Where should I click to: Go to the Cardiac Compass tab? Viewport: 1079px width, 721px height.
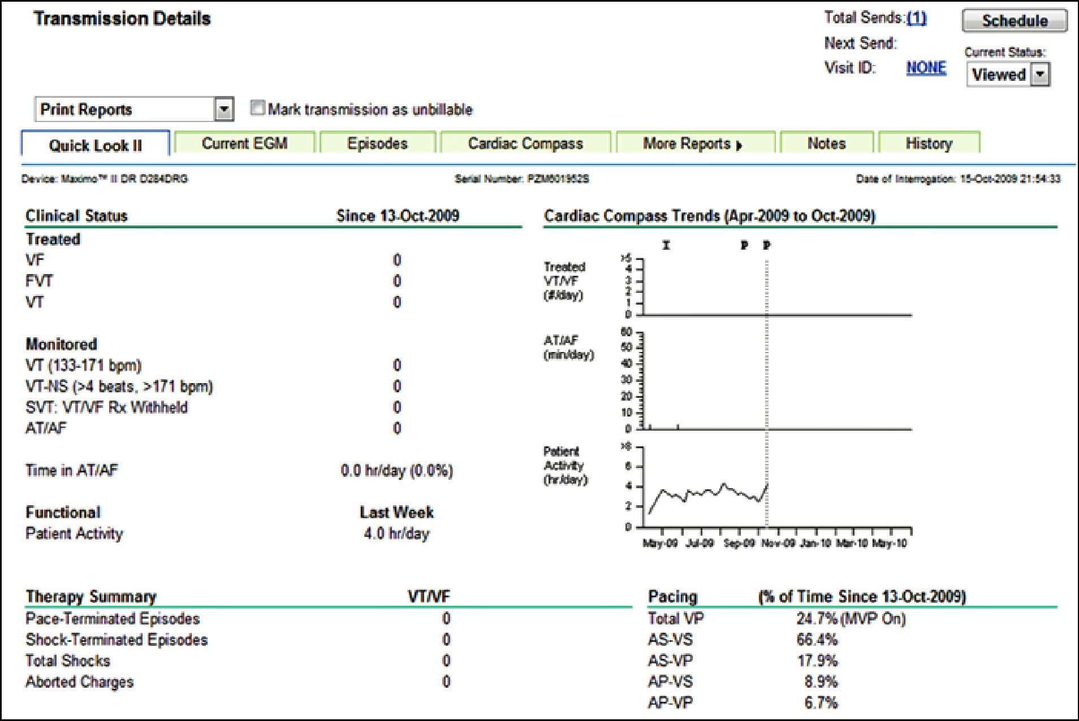tap(525, 144)
